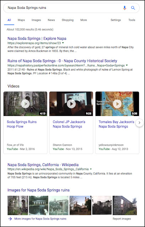Click the en.wikipedia.org URL under Wikipedia result

[48, 169]
